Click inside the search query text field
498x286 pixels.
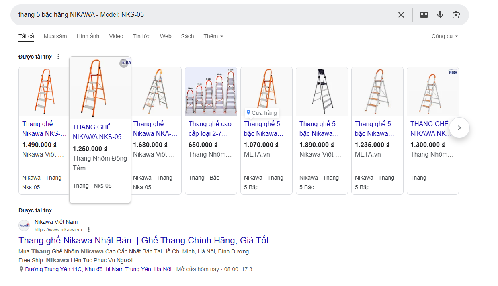(x=201, y=15)
